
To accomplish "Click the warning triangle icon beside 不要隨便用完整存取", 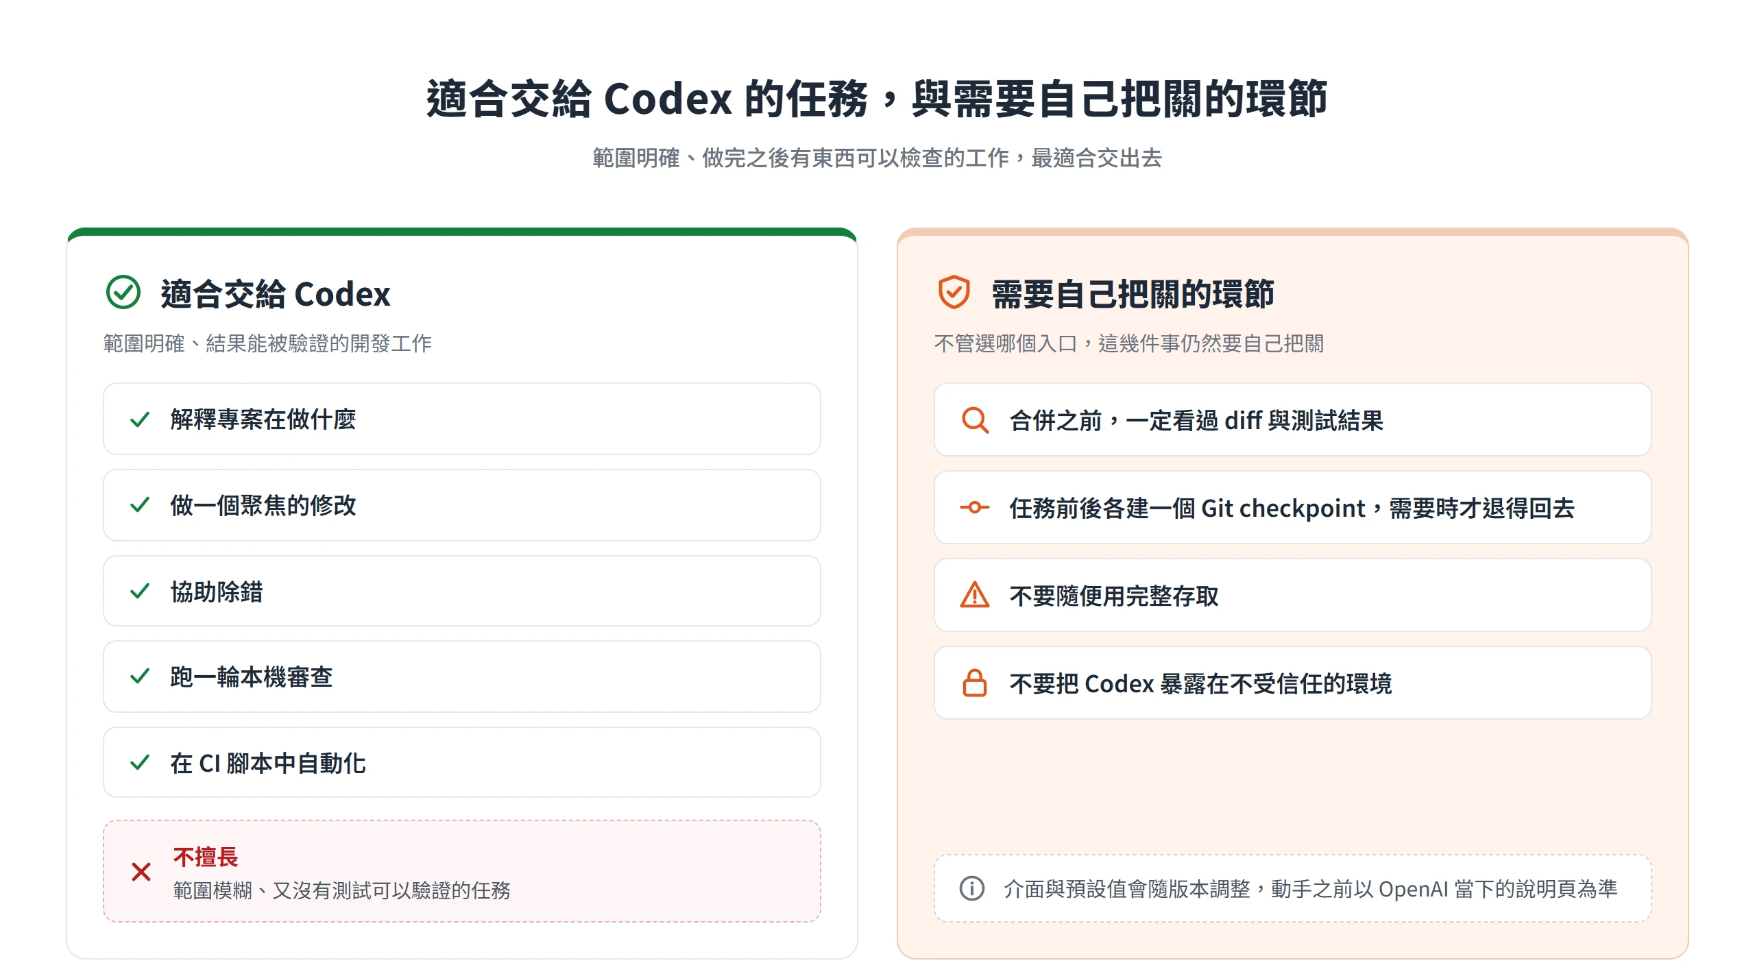I will click(x=975, y=595).
